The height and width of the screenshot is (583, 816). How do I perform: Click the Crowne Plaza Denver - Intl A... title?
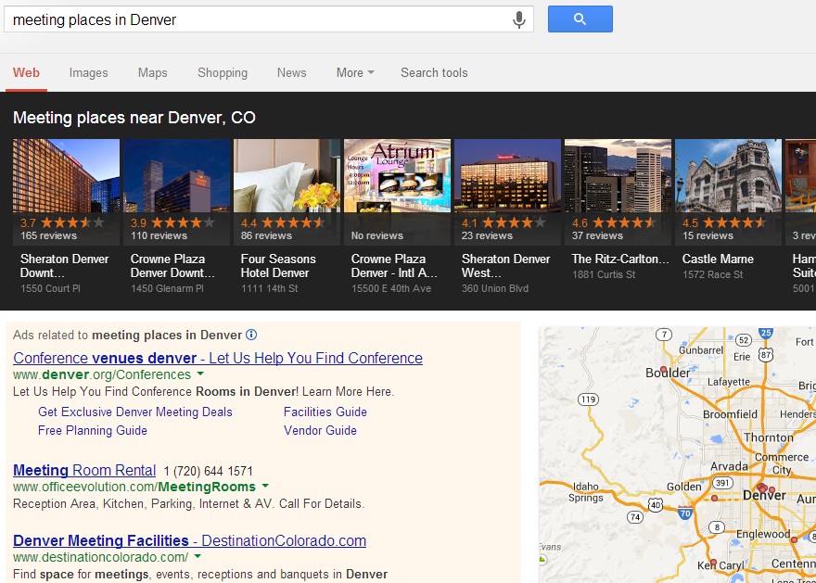(x=394, y=266)
